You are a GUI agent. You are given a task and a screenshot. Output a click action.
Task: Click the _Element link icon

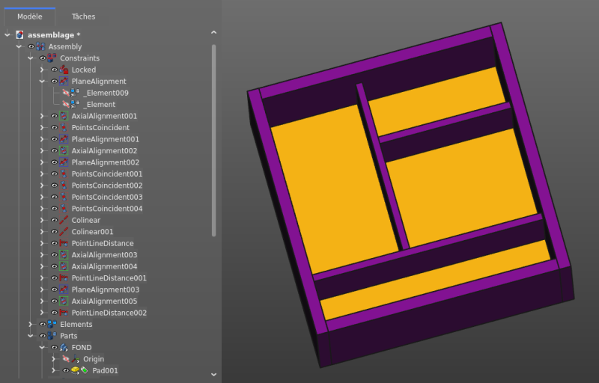[x=76, y=104]
